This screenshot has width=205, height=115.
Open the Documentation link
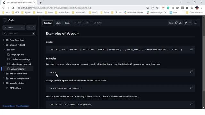pos(9,106)
